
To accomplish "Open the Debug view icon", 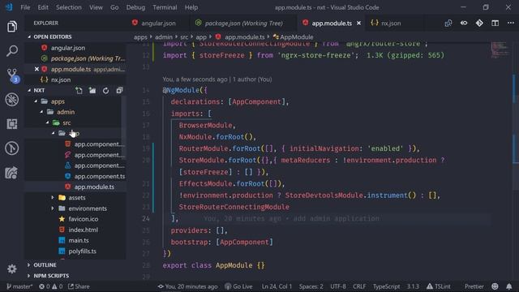I will pos(12,100).
